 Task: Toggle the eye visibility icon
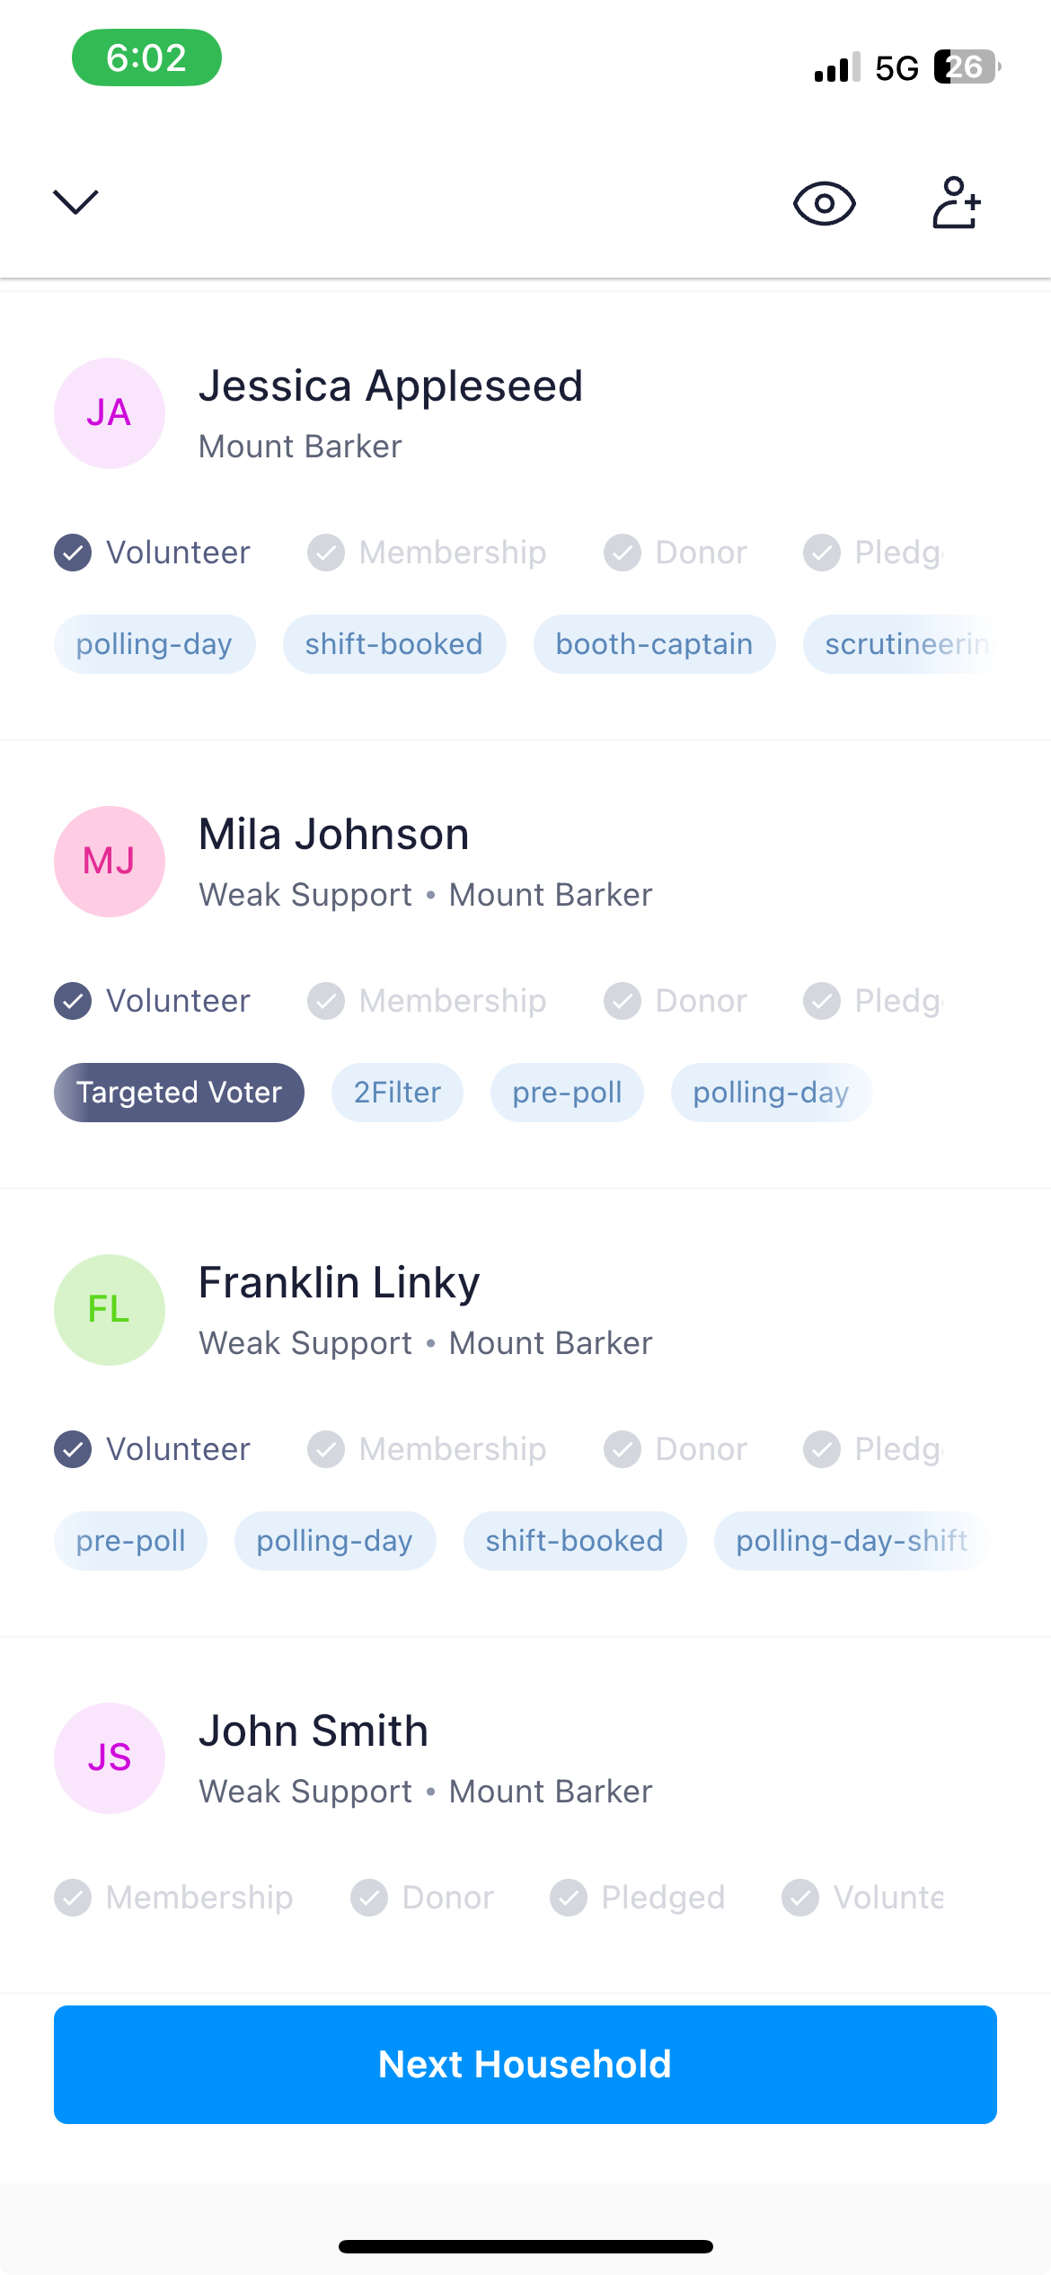(824, 203)
